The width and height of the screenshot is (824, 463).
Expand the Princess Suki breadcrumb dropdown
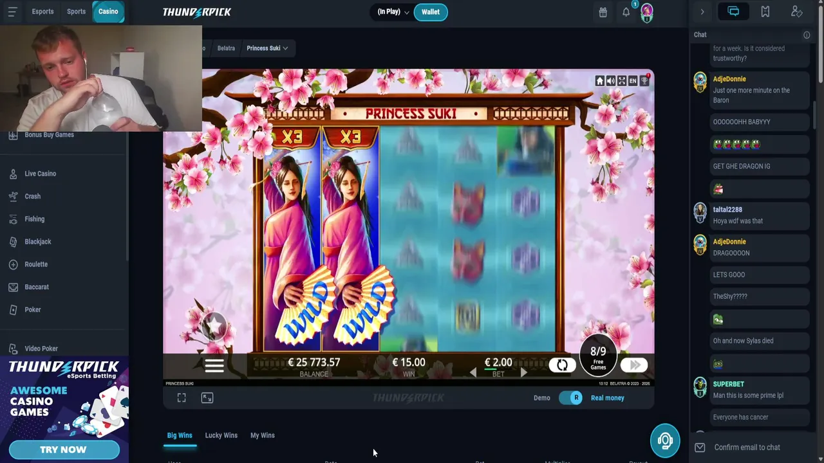coord(267,48)
